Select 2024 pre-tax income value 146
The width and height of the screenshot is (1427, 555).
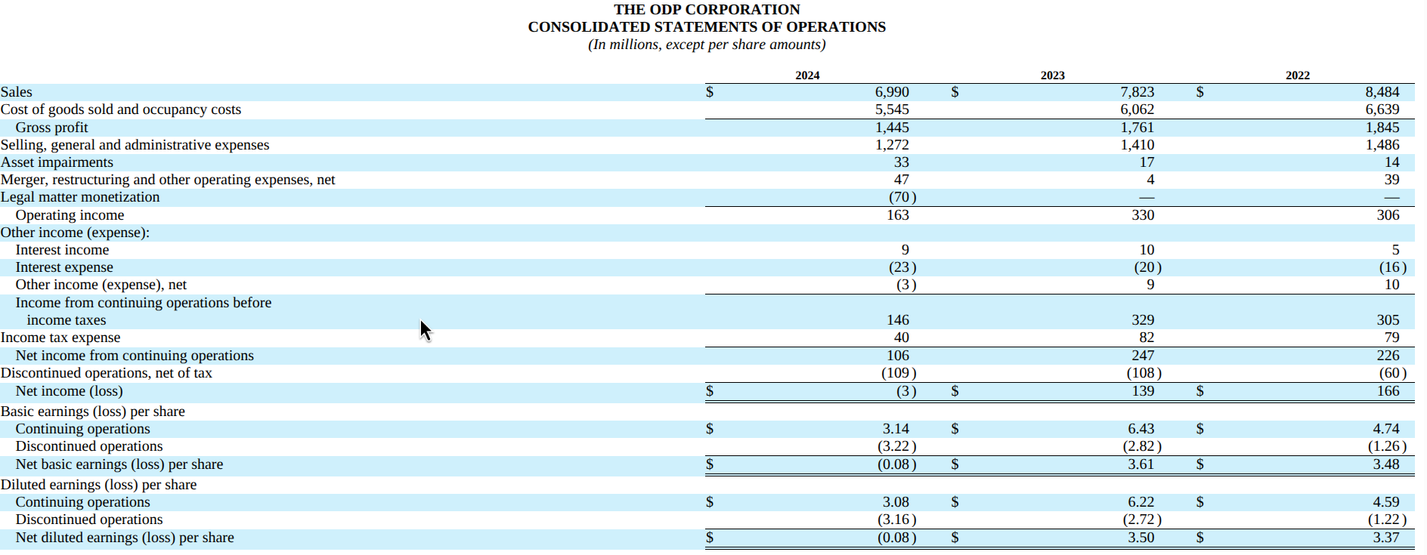coord(898,320)
